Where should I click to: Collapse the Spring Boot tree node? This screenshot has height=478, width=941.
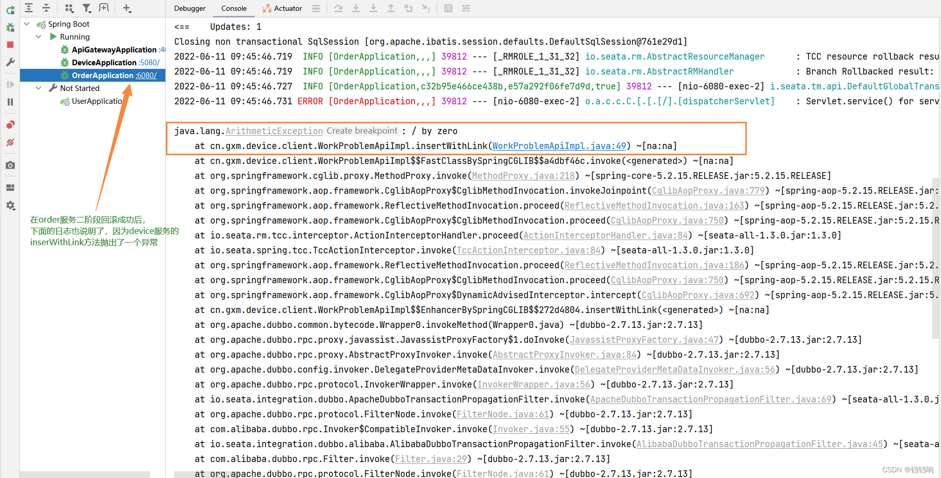pos(27,24)
